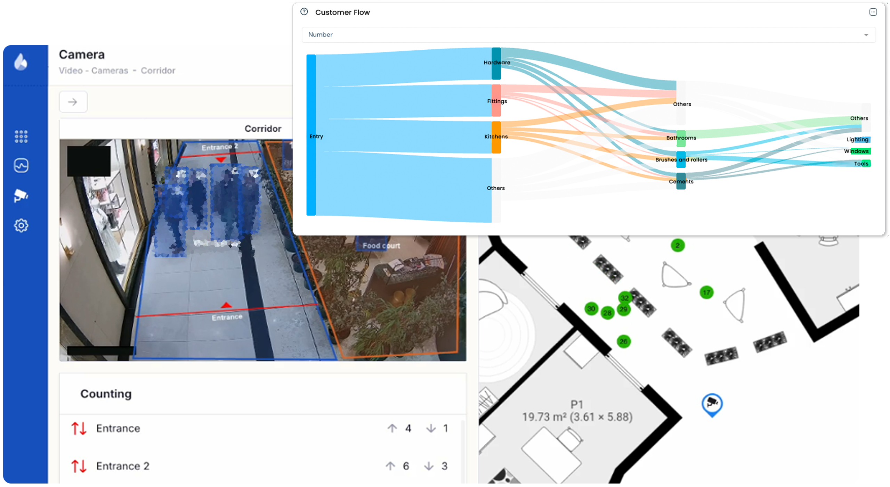The width and height of the screenshot is (890, 487).
Task: Expand the panel with the arrow button
Action: [x=73, y=102]
